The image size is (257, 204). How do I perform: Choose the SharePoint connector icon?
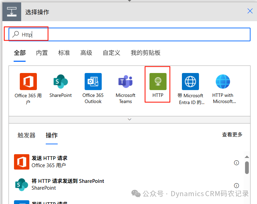point(61,82)
